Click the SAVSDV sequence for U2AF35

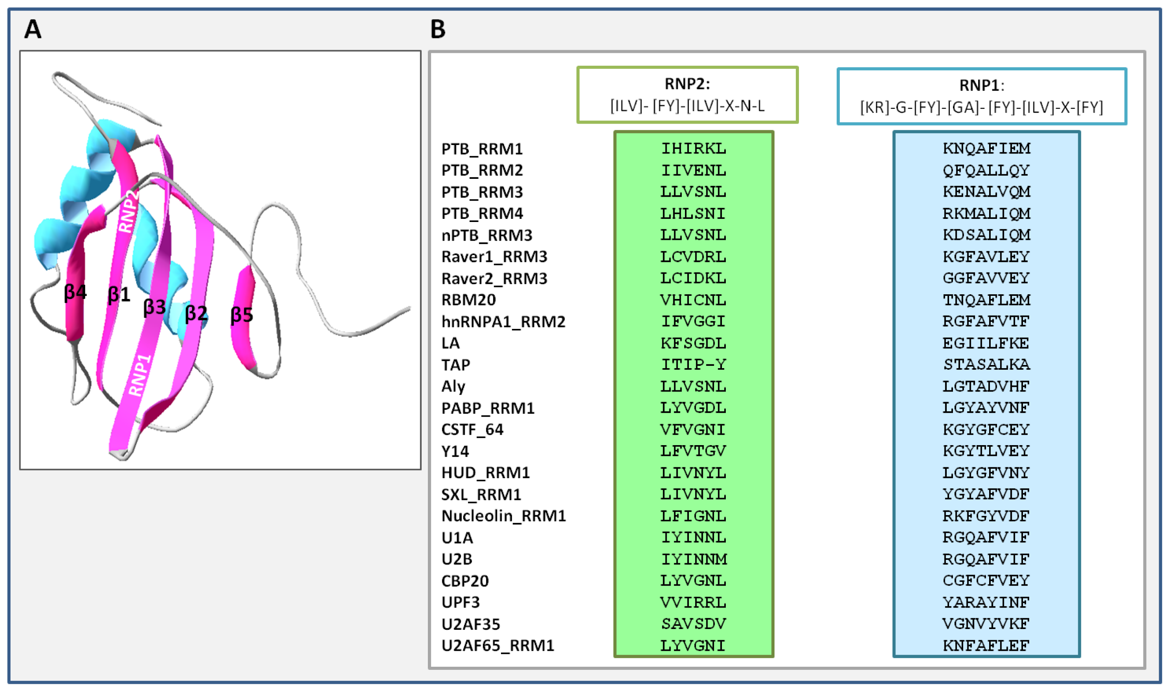click(x=693, y=624)
